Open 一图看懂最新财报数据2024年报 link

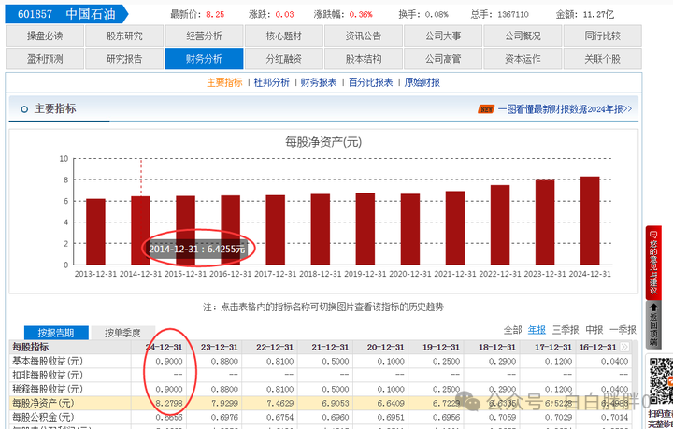click(x=565, y=109)
